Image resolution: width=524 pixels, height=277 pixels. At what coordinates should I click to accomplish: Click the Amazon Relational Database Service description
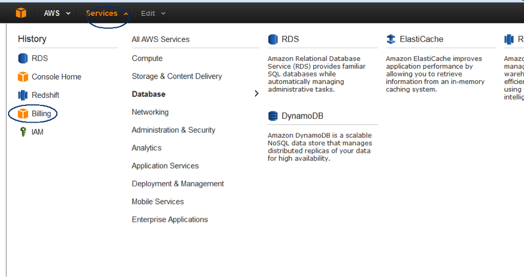[x=317, y=74]
